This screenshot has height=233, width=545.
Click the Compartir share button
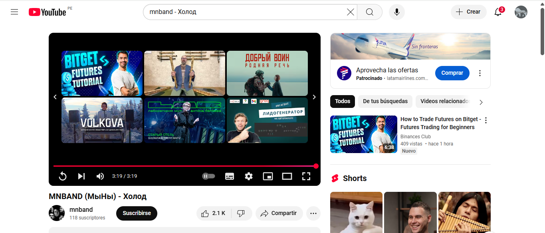[x=279, y=213]
